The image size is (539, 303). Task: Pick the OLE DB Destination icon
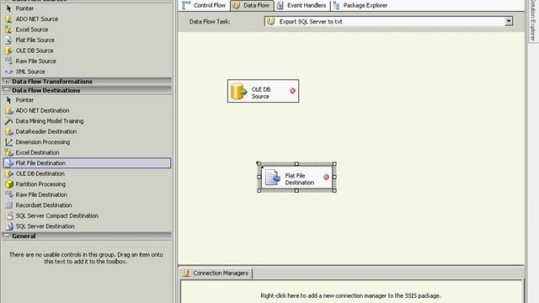8,173
